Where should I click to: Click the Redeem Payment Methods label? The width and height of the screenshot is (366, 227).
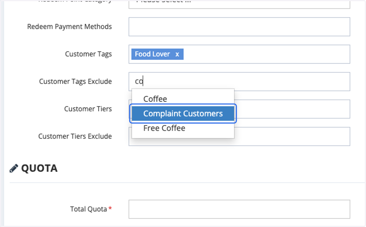(70, 27)
